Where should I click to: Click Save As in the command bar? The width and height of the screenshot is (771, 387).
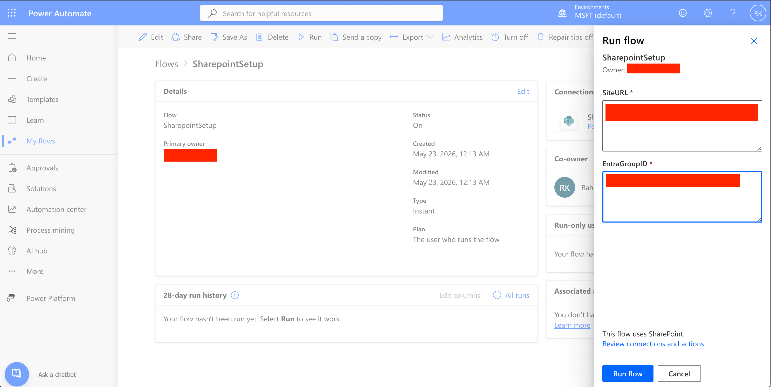point(229,37)
